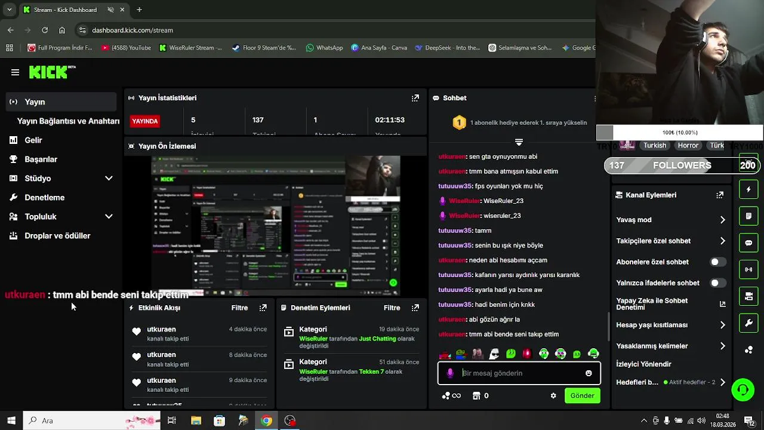Viewport: 764px width, 430px height.
Task: Click the Sohbet chat scrollbar
Action: [x=609, y=325]
